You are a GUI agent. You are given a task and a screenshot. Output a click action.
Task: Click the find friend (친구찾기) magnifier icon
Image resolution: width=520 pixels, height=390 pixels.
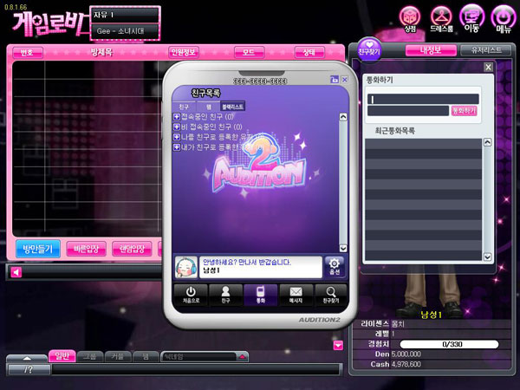pyautogui.click(x=330, y=293)
